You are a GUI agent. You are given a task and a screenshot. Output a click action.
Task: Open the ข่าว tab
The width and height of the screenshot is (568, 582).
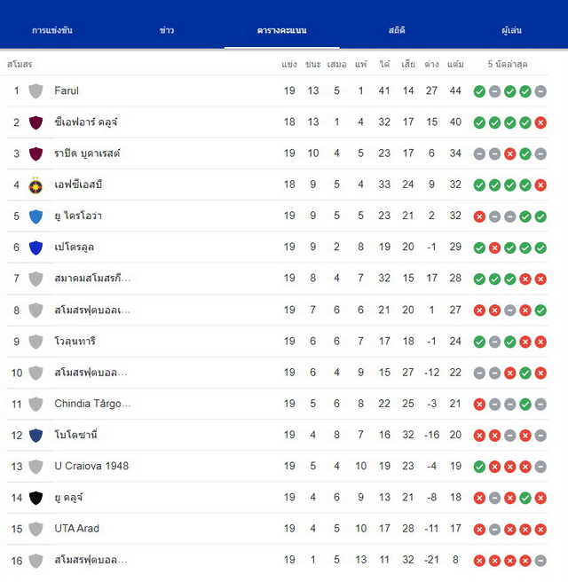coord(167,30)
